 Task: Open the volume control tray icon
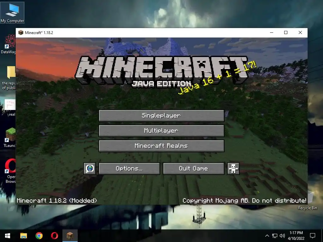click(x=282, y=236)
